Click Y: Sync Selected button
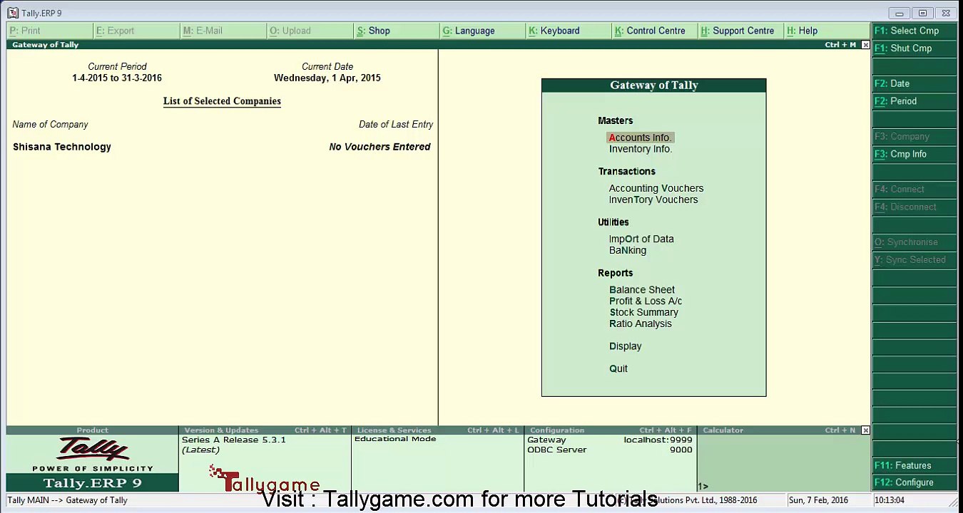The height and width of the screenshot is (513, 963). point(914,260)
